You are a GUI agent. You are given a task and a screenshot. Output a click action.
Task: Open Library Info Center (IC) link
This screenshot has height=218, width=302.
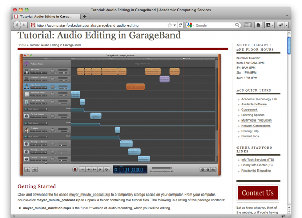257,165
